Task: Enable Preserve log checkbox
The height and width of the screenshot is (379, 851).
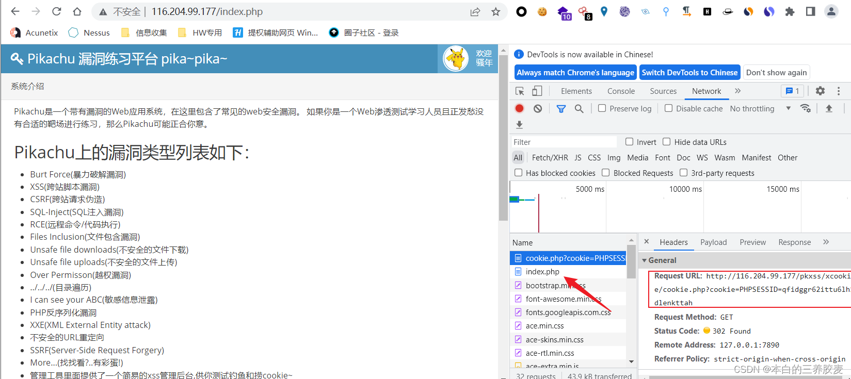Action: (602, 108)
